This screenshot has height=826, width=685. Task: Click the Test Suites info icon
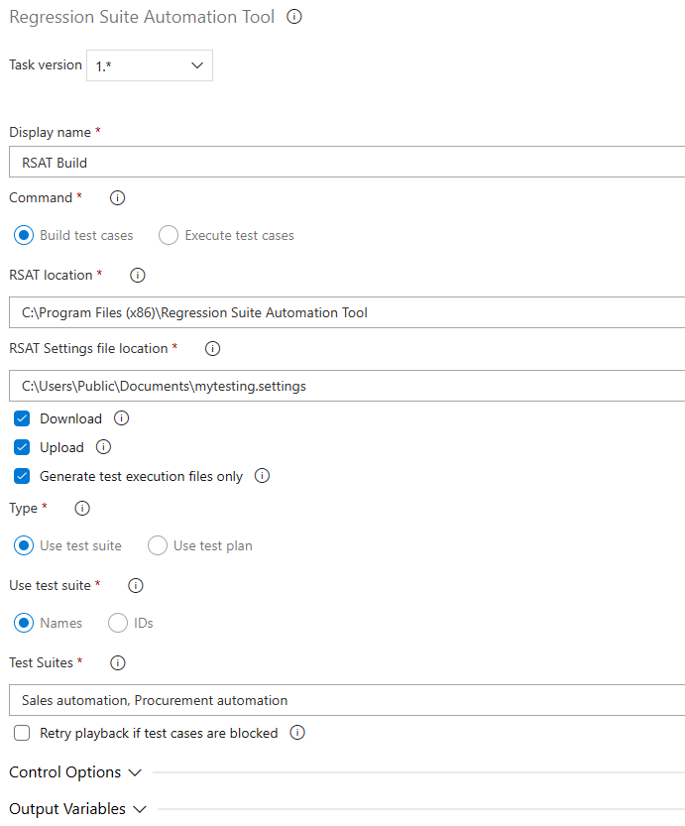[x=117, y=662]
